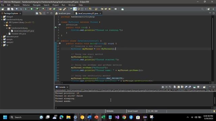216x121 pixels.
Task: Start debugging with the Debug bug icon
Action: click(26, 9)
